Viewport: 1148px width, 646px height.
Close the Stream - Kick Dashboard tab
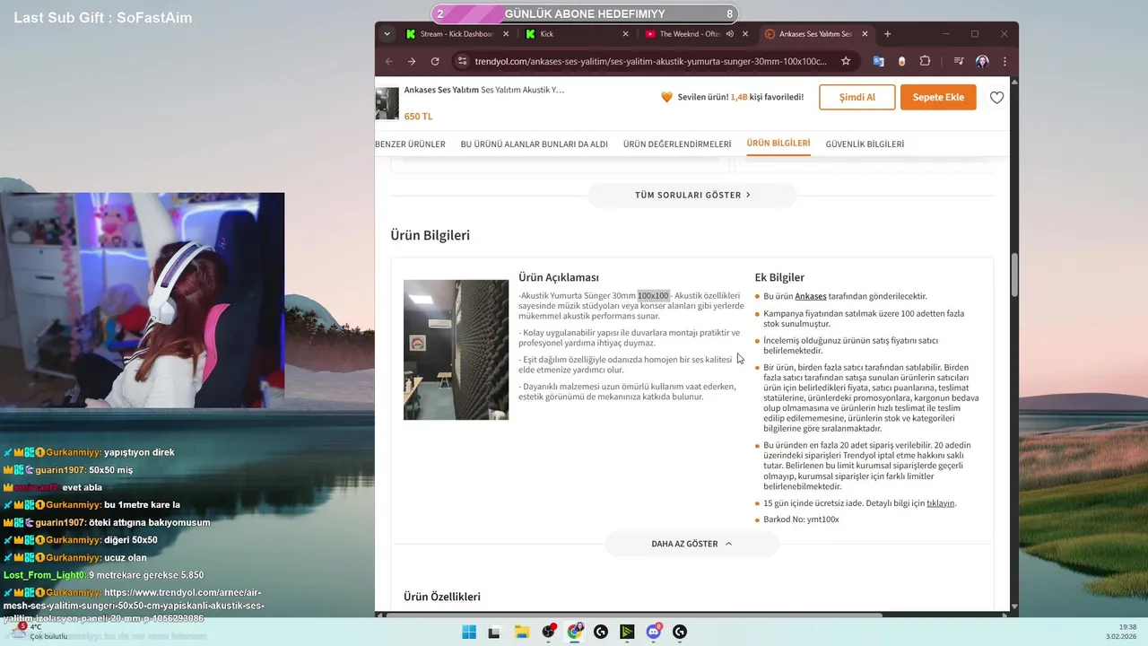[506, 34]
